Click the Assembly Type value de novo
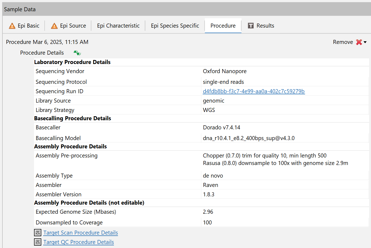 [x=213, y=176]
